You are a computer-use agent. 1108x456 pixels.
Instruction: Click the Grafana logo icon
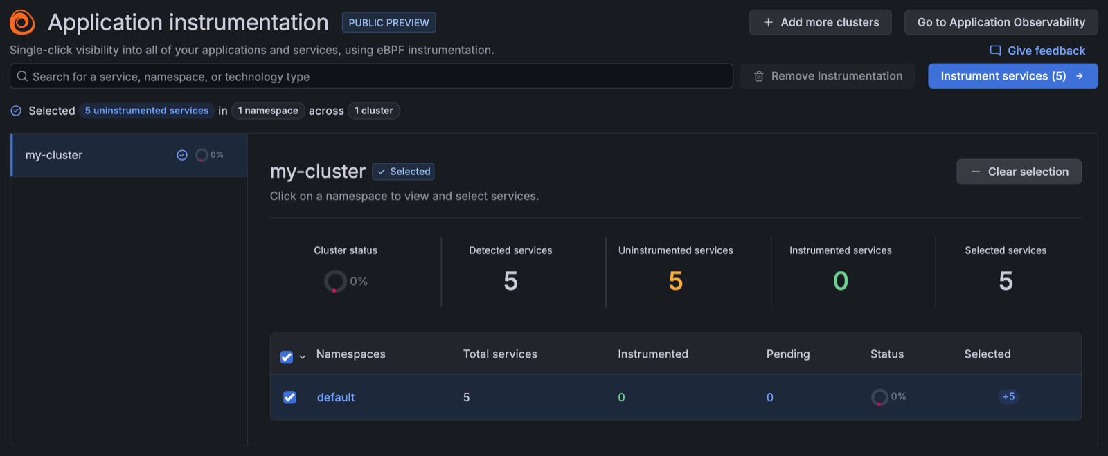point(22,22)
